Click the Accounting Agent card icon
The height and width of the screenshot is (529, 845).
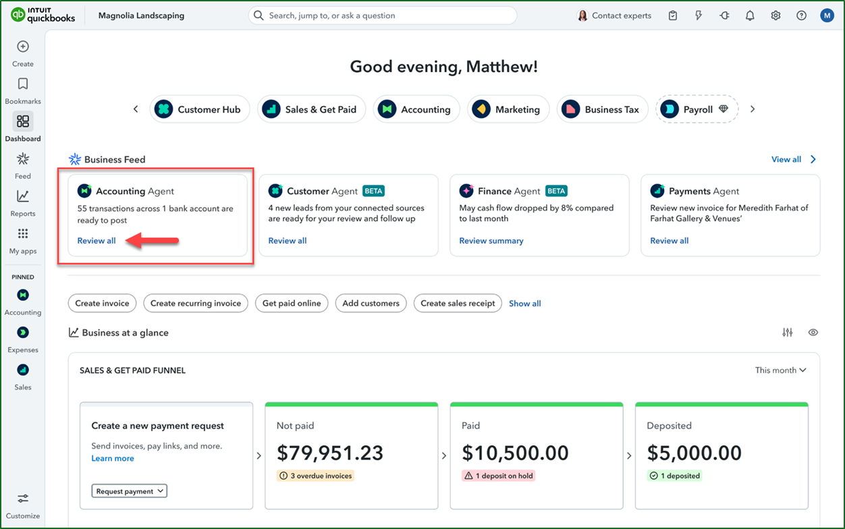tap(84, 191)
